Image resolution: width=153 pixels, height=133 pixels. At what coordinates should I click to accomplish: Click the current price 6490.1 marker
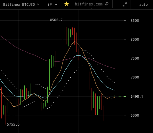137,96
